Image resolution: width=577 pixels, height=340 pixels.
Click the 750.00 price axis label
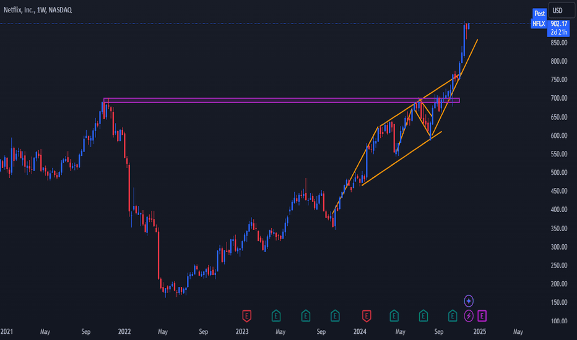click(x=558, y=79)
